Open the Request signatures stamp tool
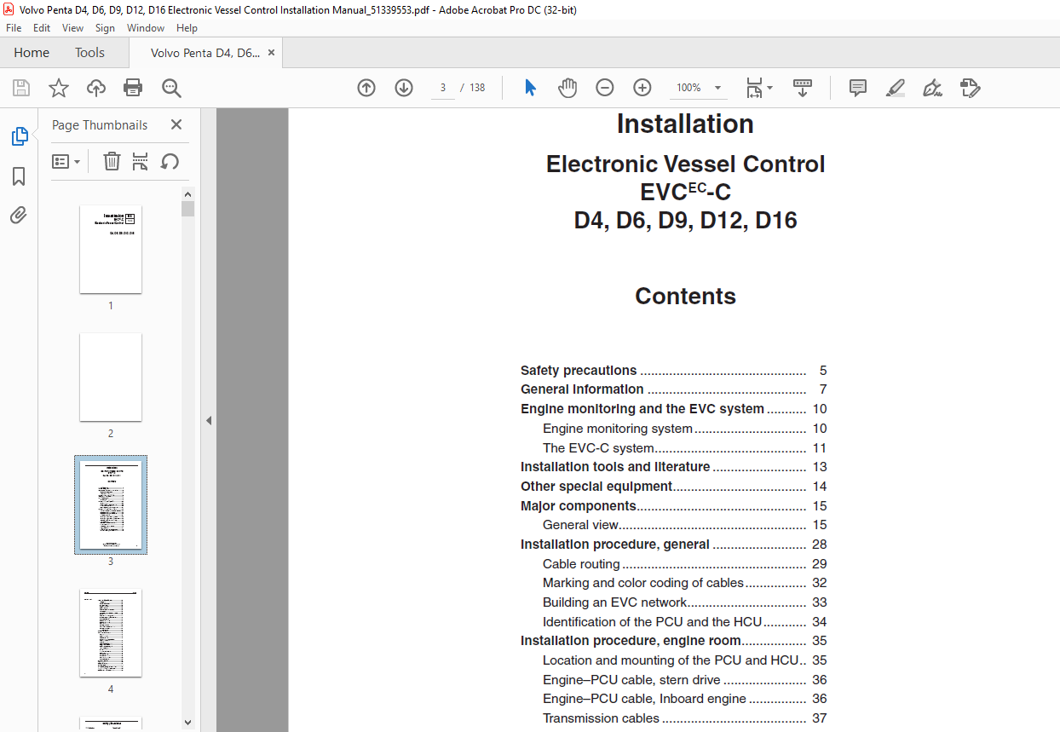 point(970,88)
